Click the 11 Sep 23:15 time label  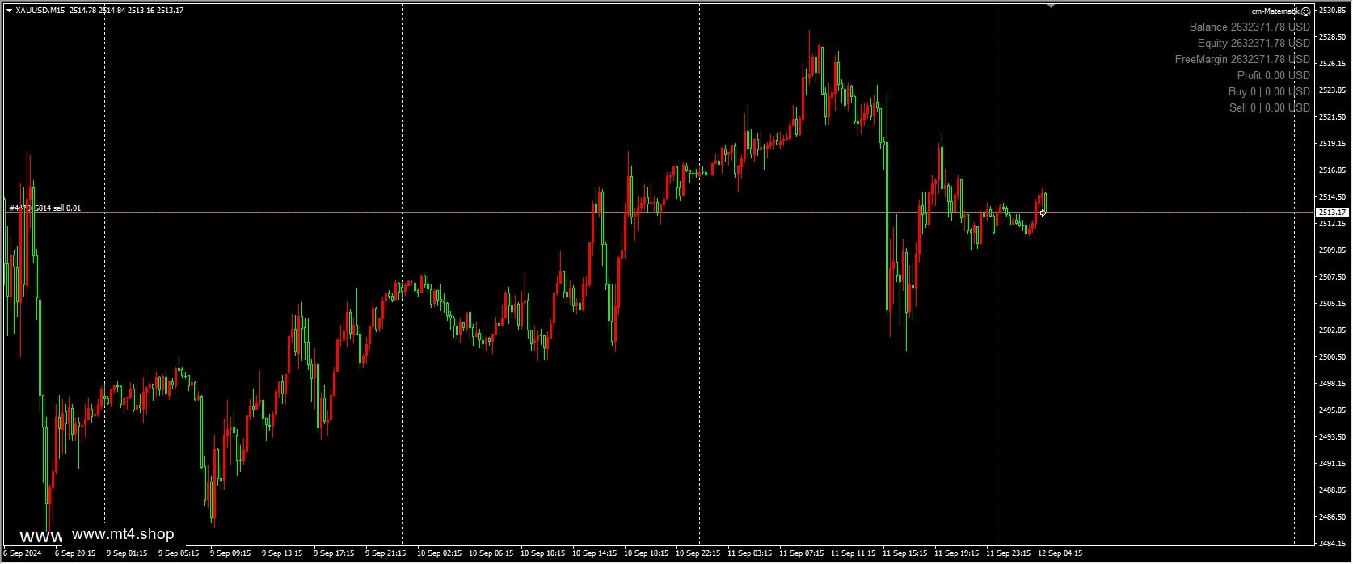pyautogui.click(x=1008, y=554)
